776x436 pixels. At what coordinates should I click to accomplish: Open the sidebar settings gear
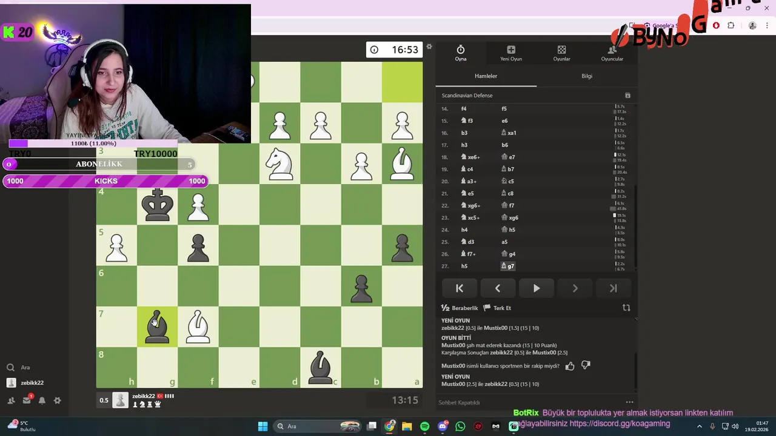57,400
